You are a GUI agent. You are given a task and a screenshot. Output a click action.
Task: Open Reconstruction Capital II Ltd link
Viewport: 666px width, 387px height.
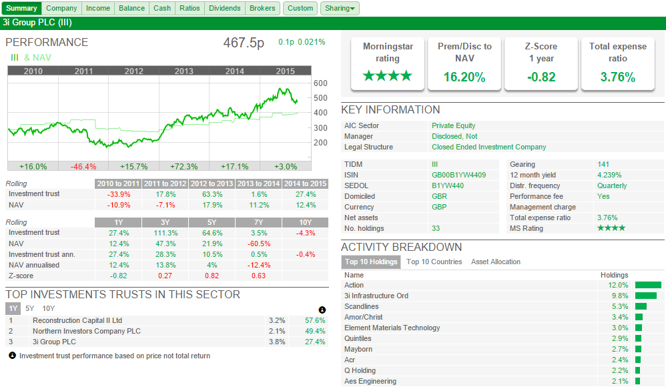[x=77, y=320]
